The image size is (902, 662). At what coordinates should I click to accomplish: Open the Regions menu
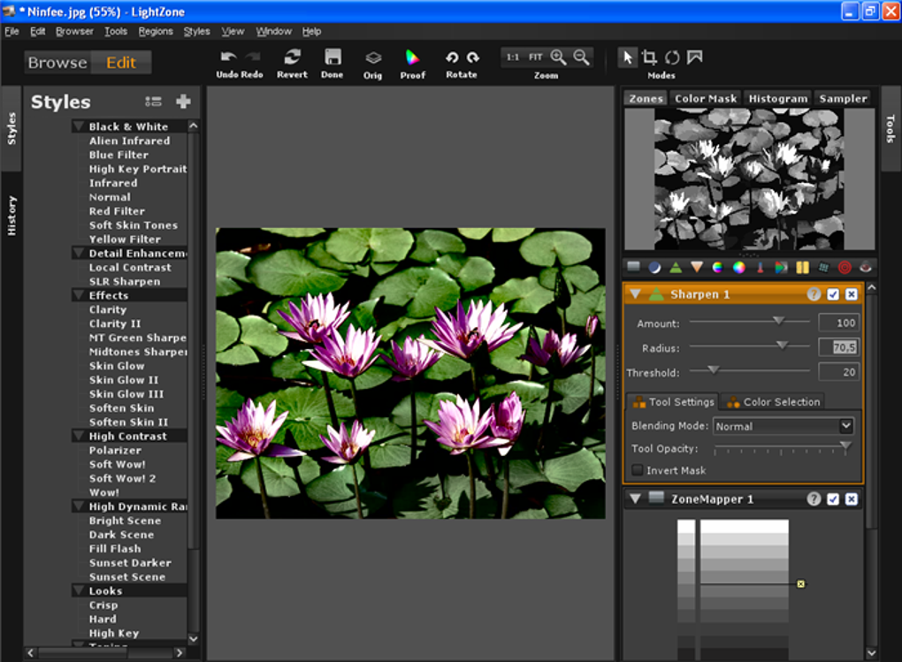coord(156,31)
